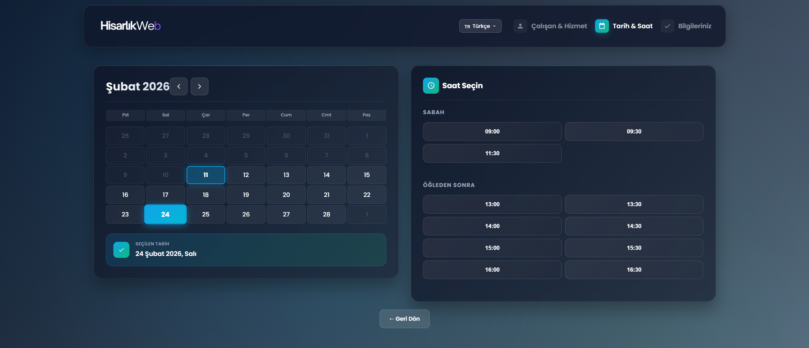
Task: Click the checkmark icon beside Bilgileriniz
Action: coord(667,26)
